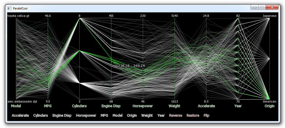Click MPG in the bottom attribute list
The width and height of the screenshot is (285, 128).
click(104, 116)
